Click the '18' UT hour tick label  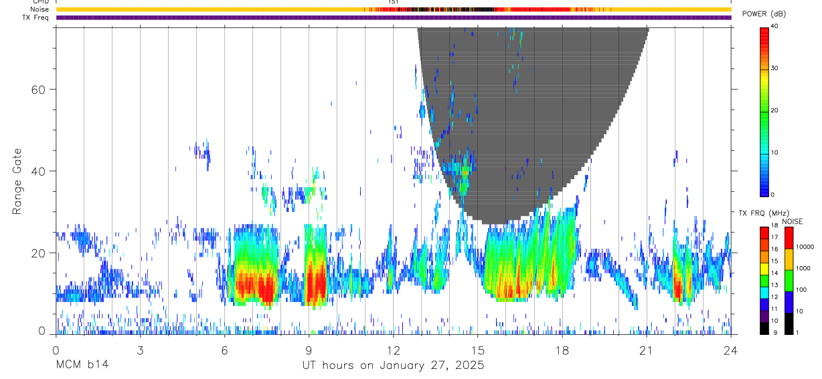562,350
